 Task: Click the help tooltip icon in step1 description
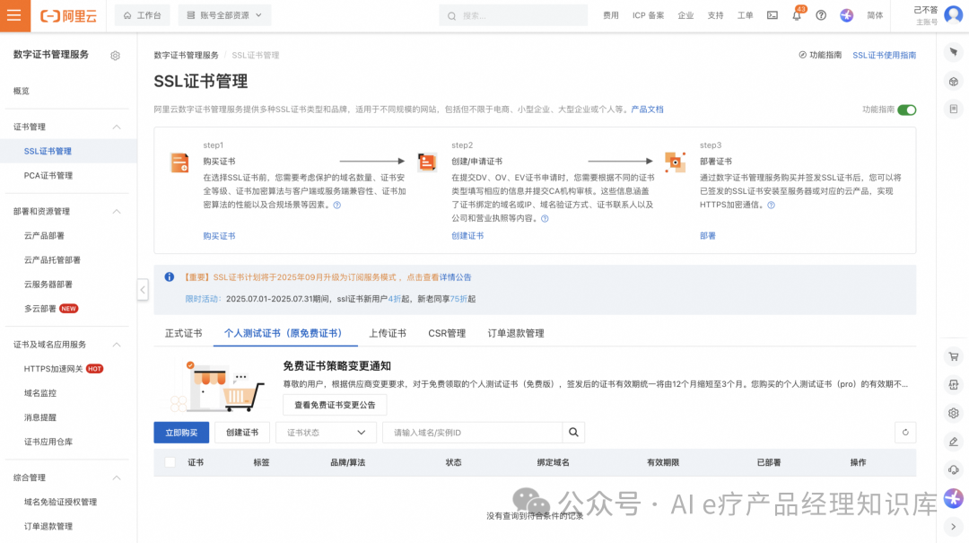336,206
